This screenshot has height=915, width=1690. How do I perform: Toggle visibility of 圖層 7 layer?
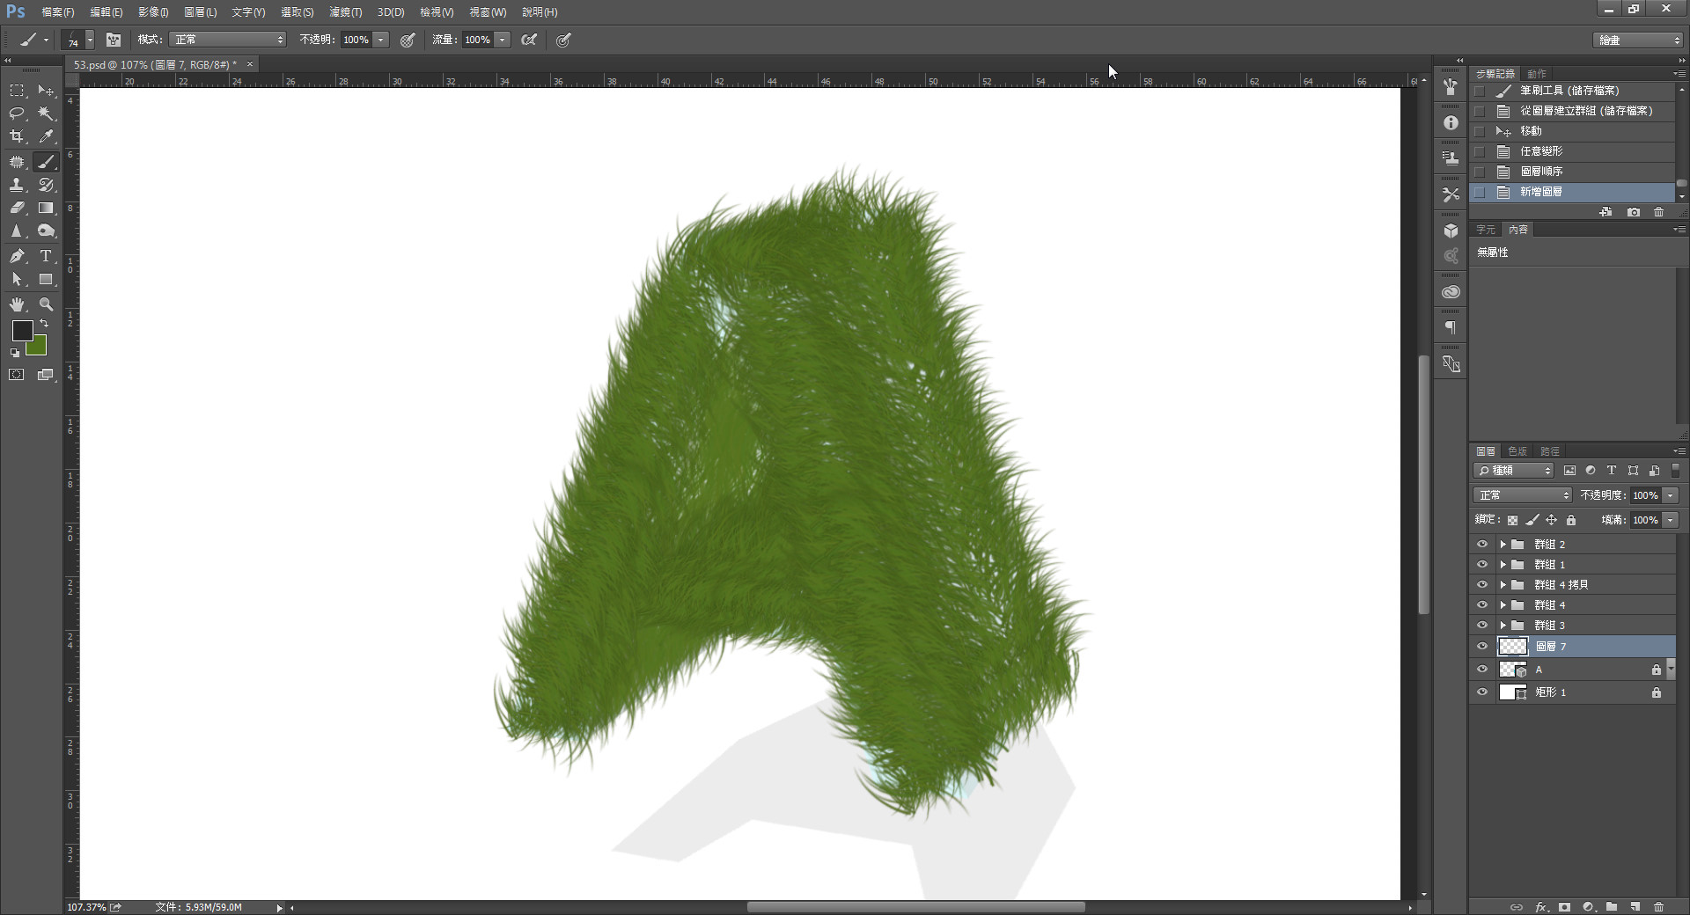click(1482, 647)
